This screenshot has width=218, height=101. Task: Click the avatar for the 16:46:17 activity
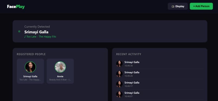[x=119, y=84]
